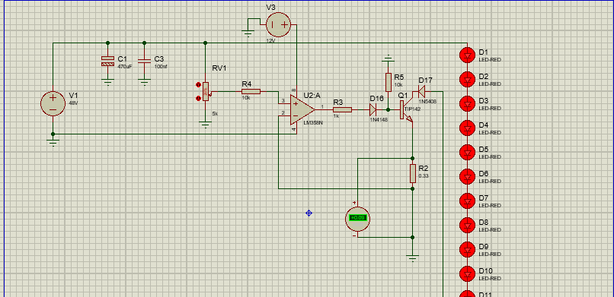This screenshot has height=297, width=614.
Task: Click the D6 LED-RED component
Action: [467, 176]
